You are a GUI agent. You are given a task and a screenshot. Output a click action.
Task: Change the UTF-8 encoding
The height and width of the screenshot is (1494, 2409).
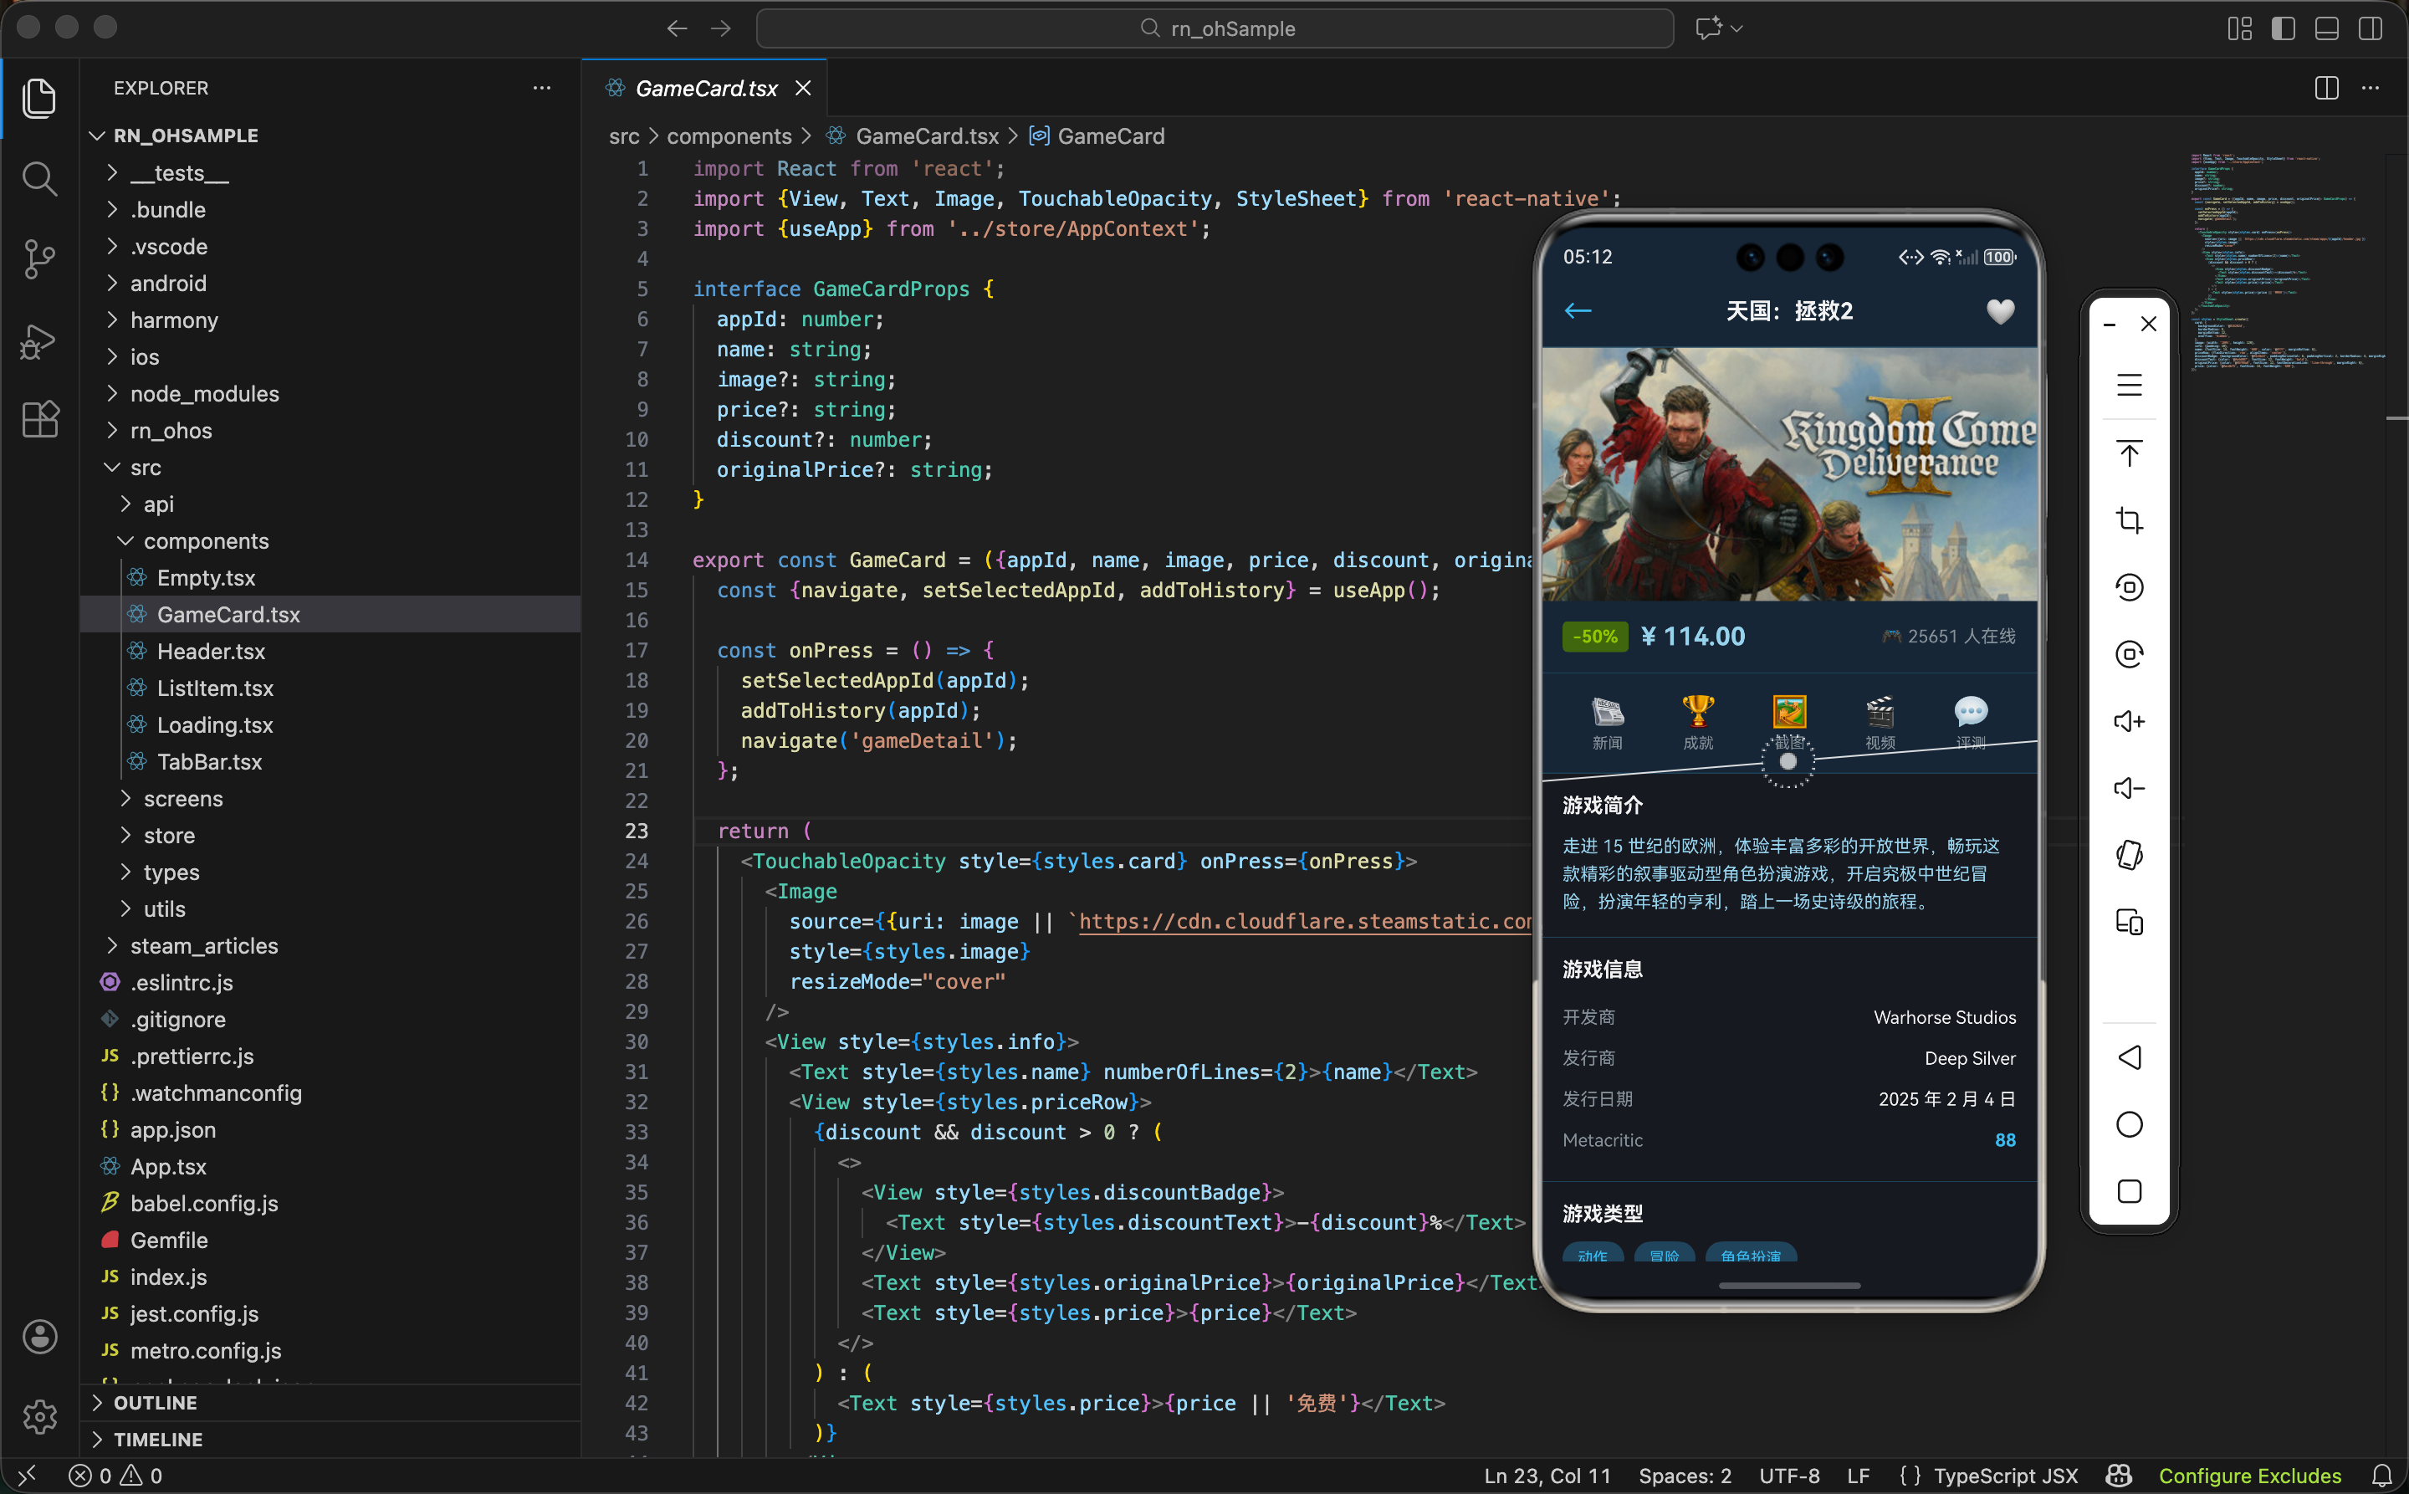(x=1789, y=1476)
